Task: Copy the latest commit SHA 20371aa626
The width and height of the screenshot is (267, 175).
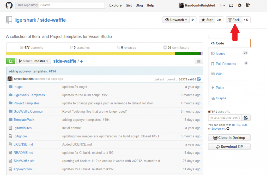Action: (x=199, y=79)
